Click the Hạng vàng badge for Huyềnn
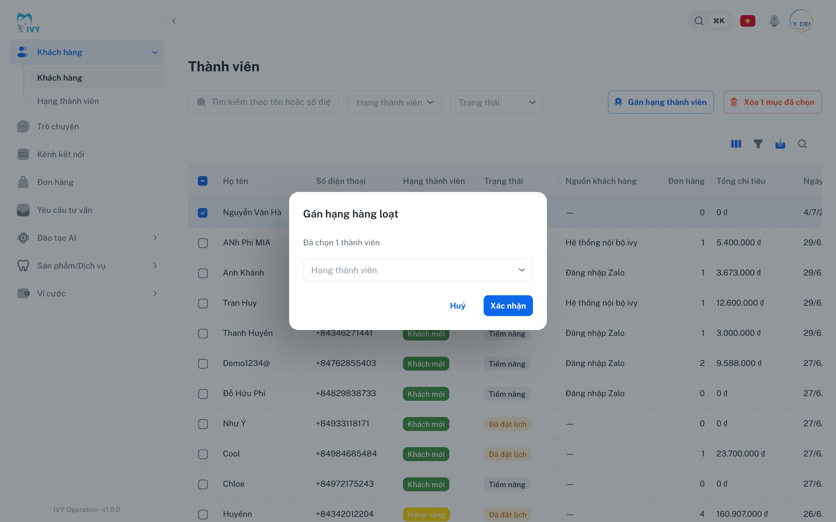The image size is (836, 522). click(426, 514)
